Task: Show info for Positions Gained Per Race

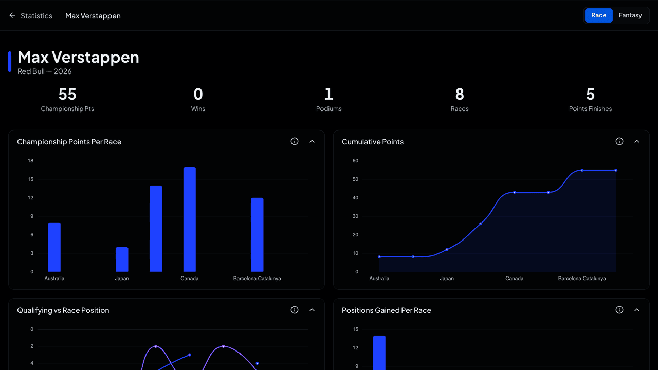Action: (619, 310)
